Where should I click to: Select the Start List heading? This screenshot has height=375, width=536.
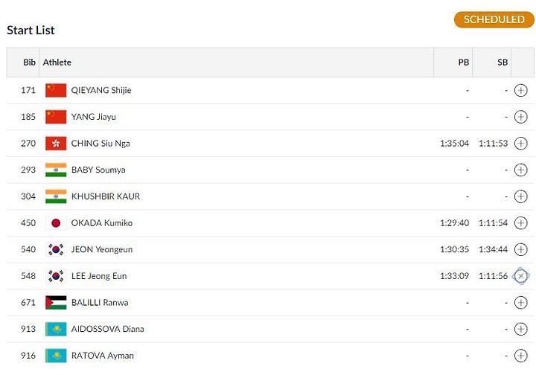pyautogui.click(x=31, y=30)
